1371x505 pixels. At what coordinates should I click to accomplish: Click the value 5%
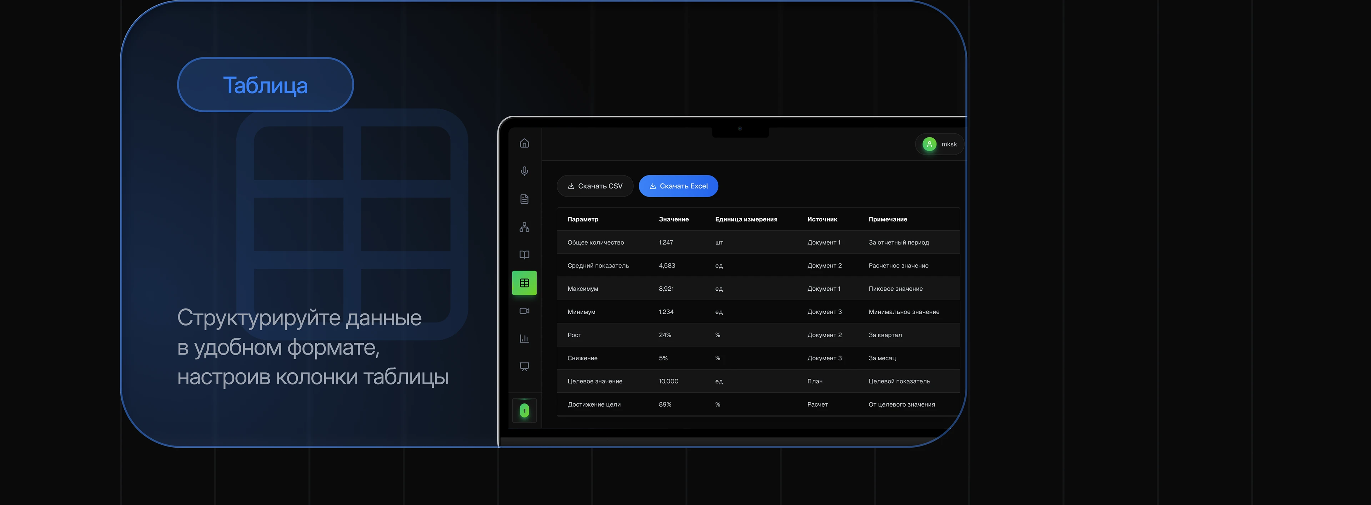pos(663,358)
